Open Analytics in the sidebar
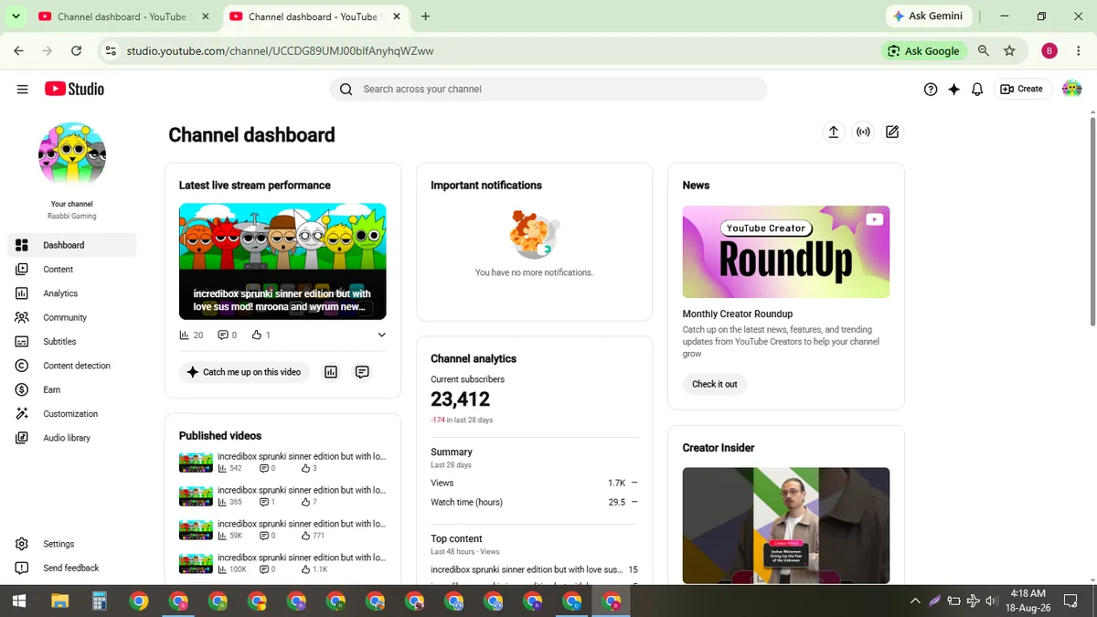The image size is (1097, 617). click(x=72, y=293)
